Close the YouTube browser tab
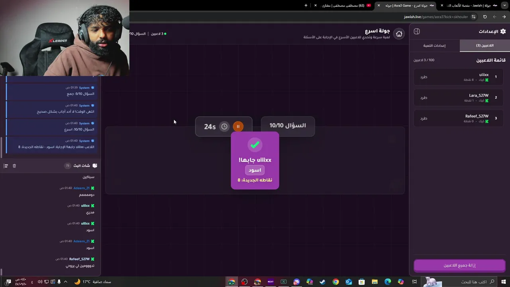510x287 pixels. click(x=316, y=5)
